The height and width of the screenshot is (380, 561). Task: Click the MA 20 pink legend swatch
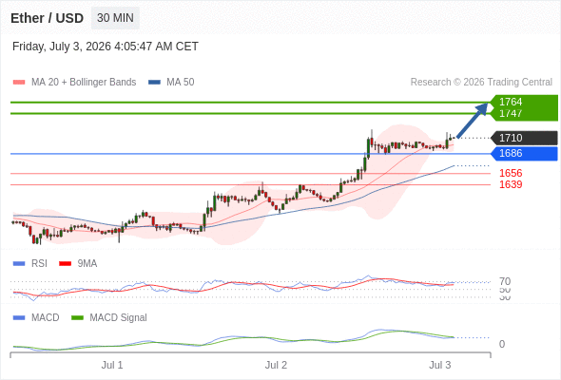coord(19,83)
